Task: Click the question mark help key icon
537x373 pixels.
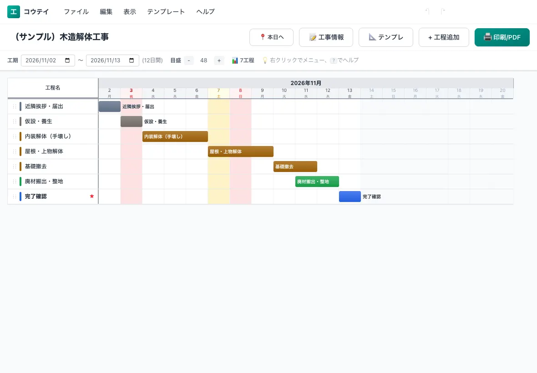Action: (333, 60)
